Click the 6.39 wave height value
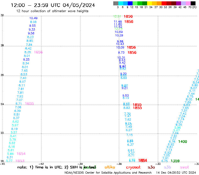Viewport: 199px width, 175px height. pos(17,111)
